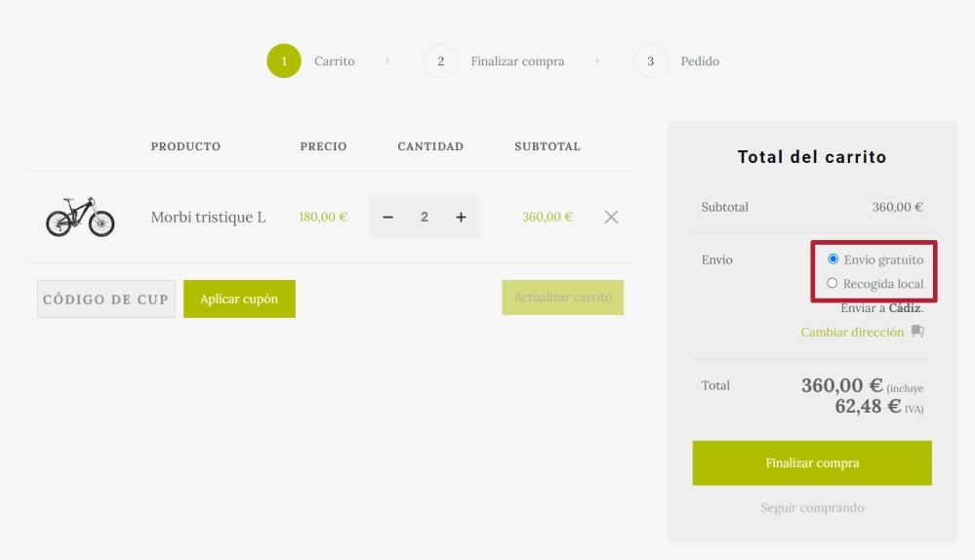Image resolution: width=975 pixels, height=560 pixels.
Task: Choose Envío gratuito shipping option
Action: [833, 260]
